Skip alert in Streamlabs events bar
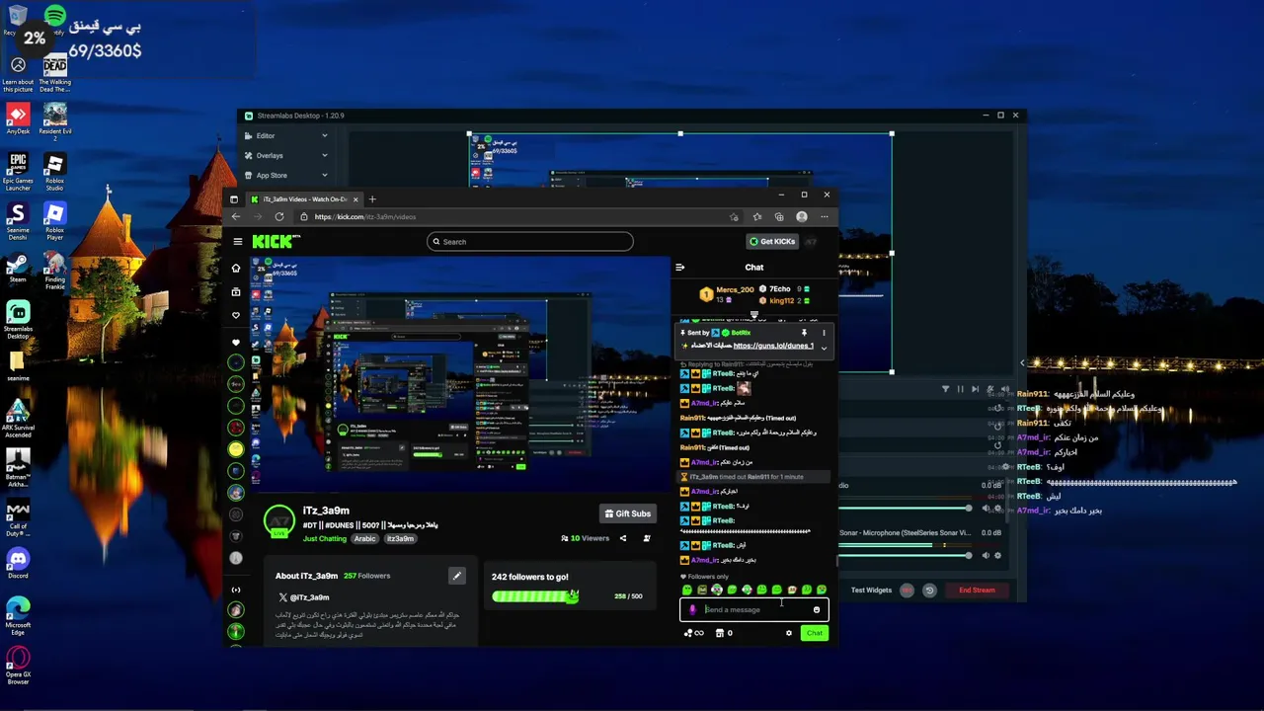This screenshot has height=711, width=1264. pyautogui.click(x=975, y=389)
